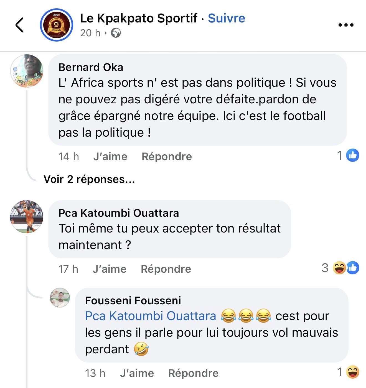This screenshot has width=366, height=388.
Task: Tap the public globe privacy icon
Action: [116, 33]
